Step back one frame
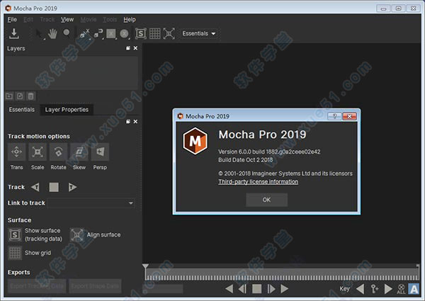425x301 pixels. pyautogui.click(x=242, y=289)
